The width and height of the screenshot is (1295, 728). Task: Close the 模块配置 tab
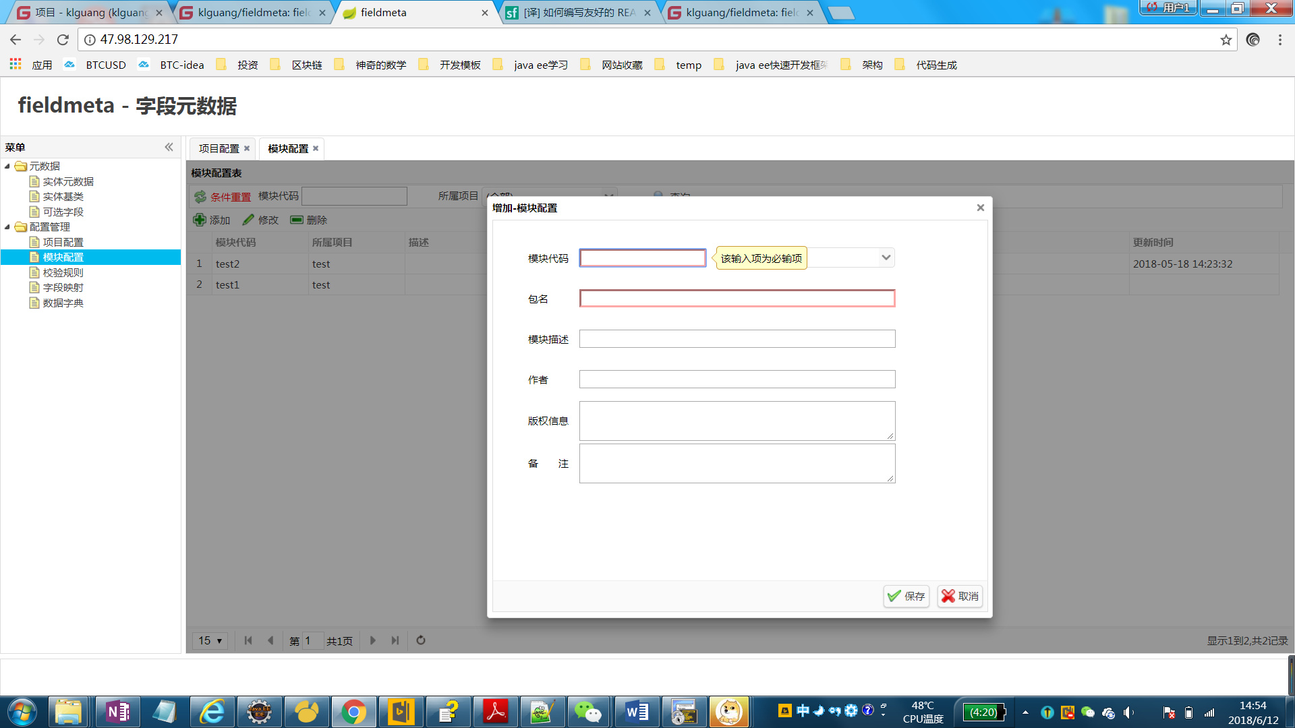click(x=316, y=148)
